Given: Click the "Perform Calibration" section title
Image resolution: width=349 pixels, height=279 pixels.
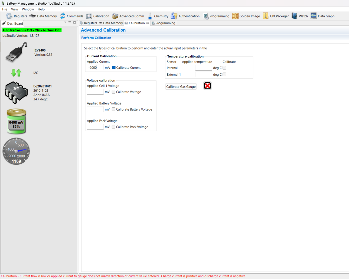Looking at the screenshot, I should tap(96, 38).
